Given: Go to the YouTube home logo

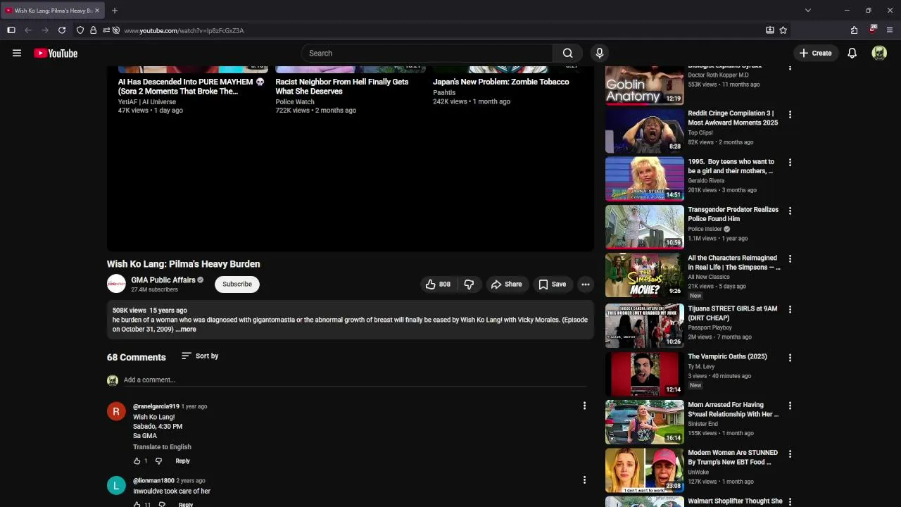Looking at the screenshot, I should click(x=56, y=53).
